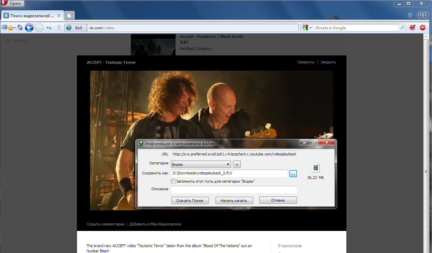Focus the vk.com/video address field
Screen dimensions: 432x253
tap(192, 28)
